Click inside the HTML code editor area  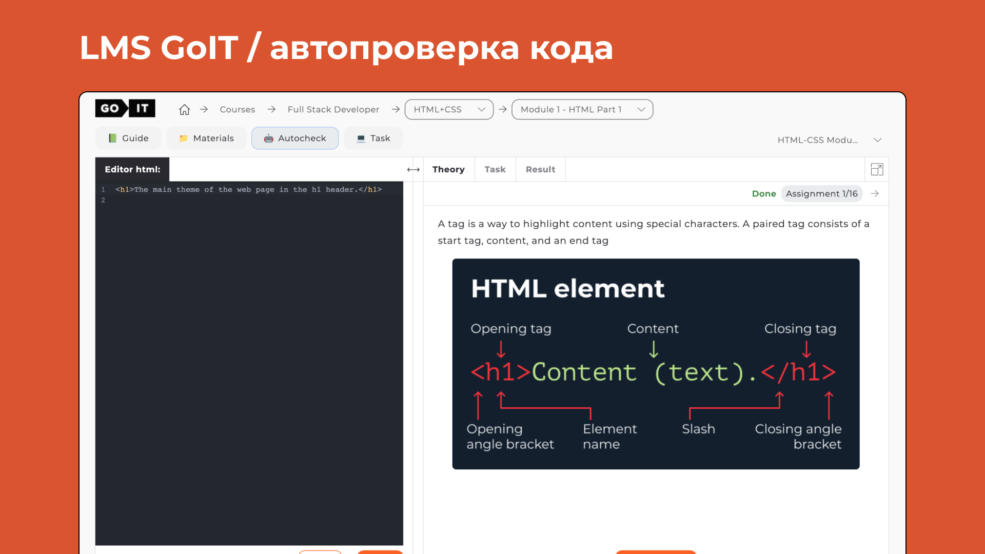[249, 363]
